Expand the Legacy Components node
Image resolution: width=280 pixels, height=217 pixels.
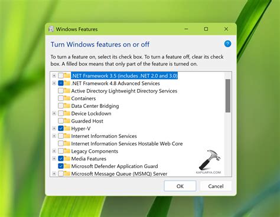coord(54,151)
